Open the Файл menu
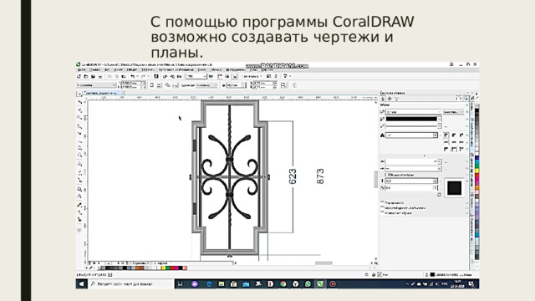Screen dimensions: 535x301 [81, 69]
